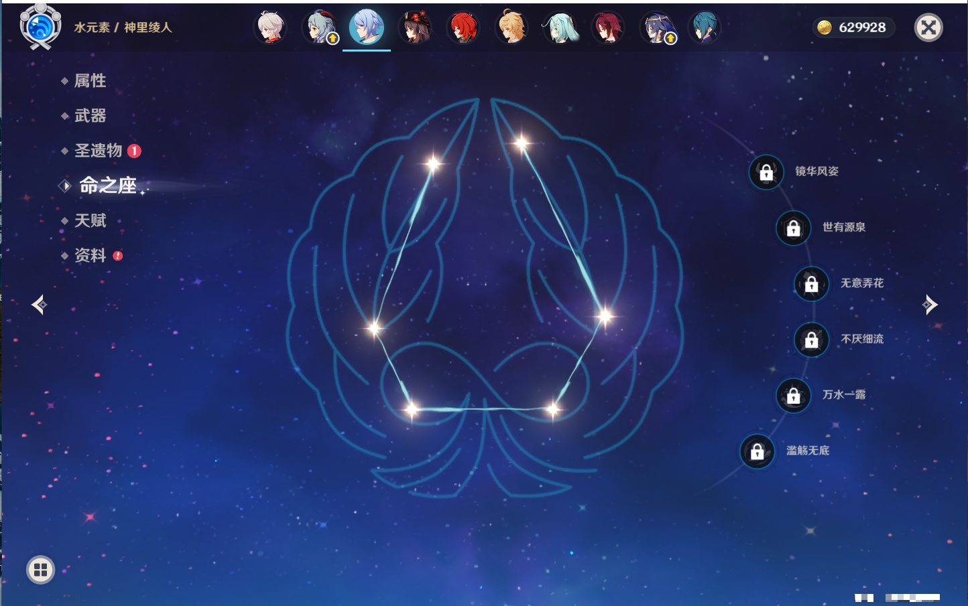The height and width of the screenshot is (606, 968).
Task: Click the lock icon for 滥觞无底
Action: click(757, 451)
